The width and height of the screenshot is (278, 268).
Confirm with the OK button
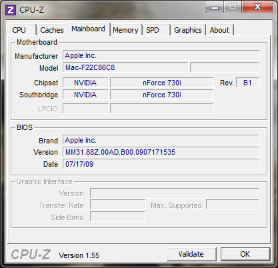[x=245, y=254]
